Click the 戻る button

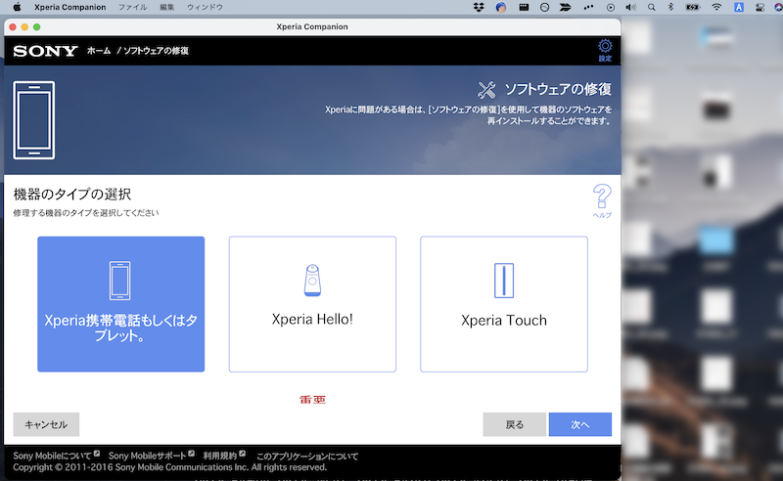coord(514,424)
